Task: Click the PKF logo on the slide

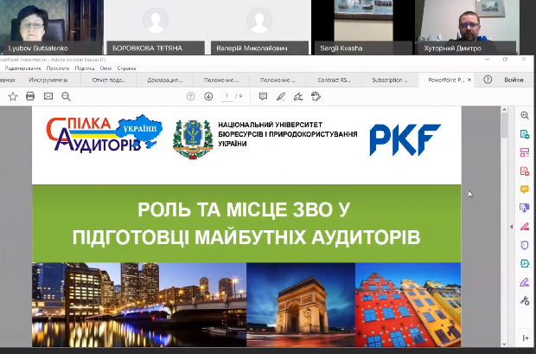Action: (405, 139)
